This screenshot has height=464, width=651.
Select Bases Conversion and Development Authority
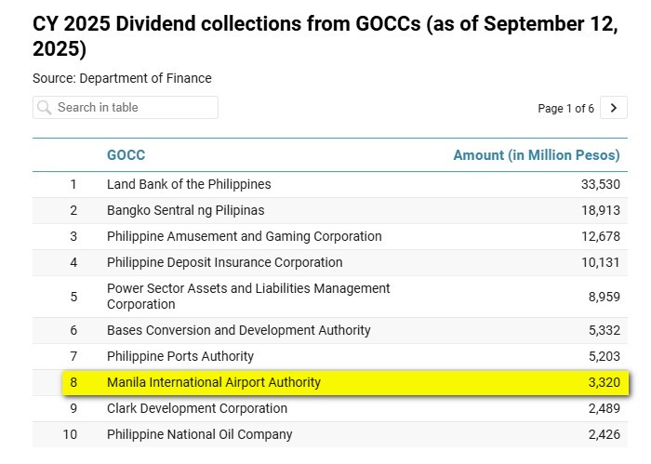[x=238, y=330]
